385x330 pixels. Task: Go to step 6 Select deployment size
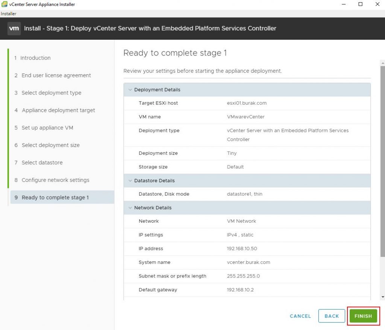(x=47, y=145)
